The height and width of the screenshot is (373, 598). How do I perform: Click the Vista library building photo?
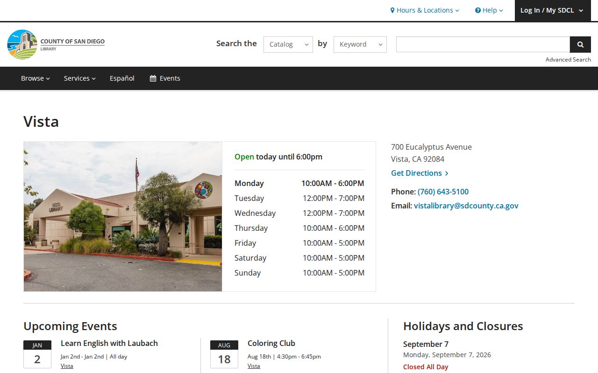123,216
